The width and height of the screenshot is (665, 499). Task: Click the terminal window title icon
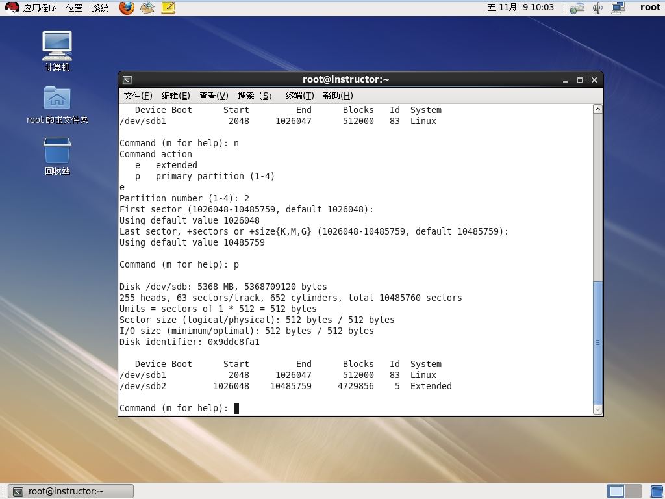click(127, 80)
